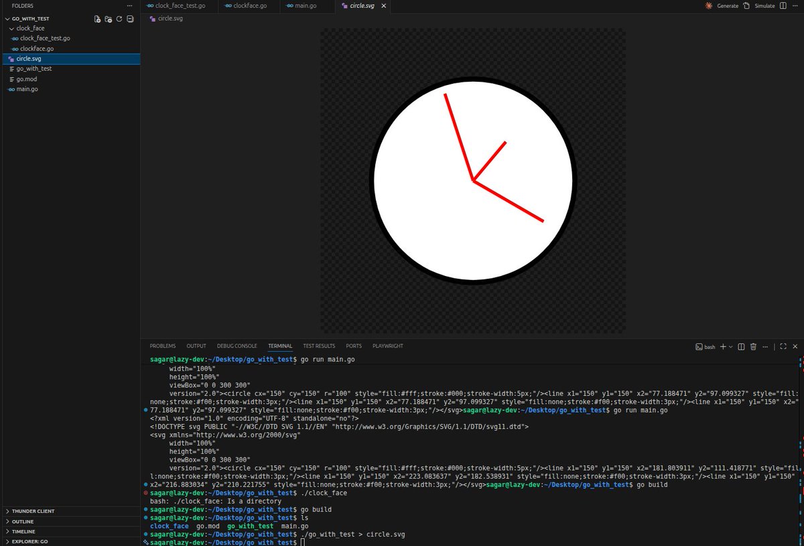Close the terminal panel
Screen dimensions: 804x546
click(795, 346)
